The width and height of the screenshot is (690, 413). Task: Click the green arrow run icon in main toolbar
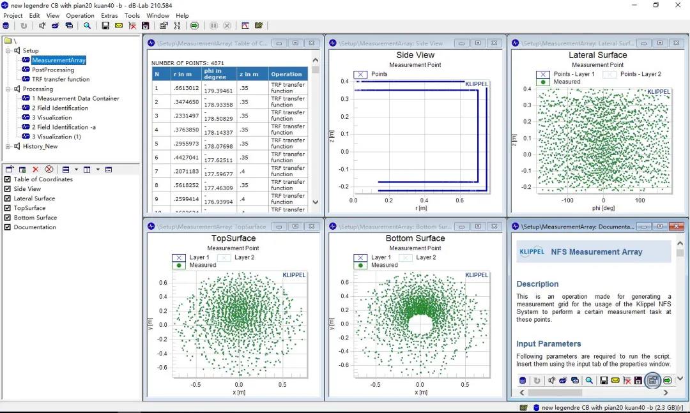194,26
